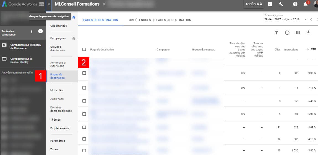Open Groupes d'annonces in the page menu
The width and height of the screenshot is (318, 155).
coord(58,49)
